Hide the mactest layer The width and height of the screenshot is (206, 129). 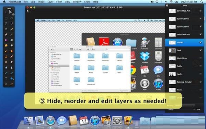[x=201, y=42]
